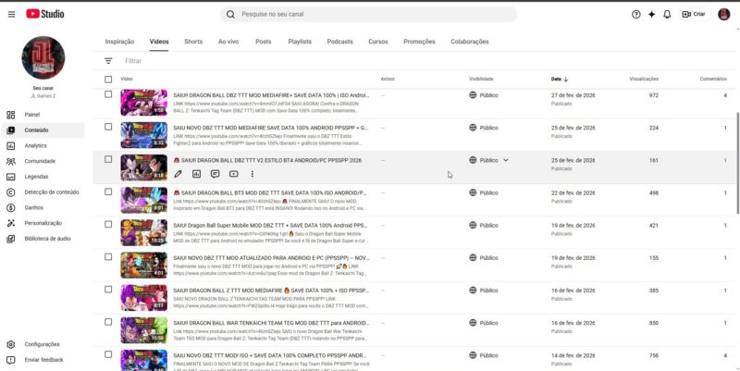Click the search magnifier icon
The width and height of the screenshot is (740, 371).
(230, 14)
